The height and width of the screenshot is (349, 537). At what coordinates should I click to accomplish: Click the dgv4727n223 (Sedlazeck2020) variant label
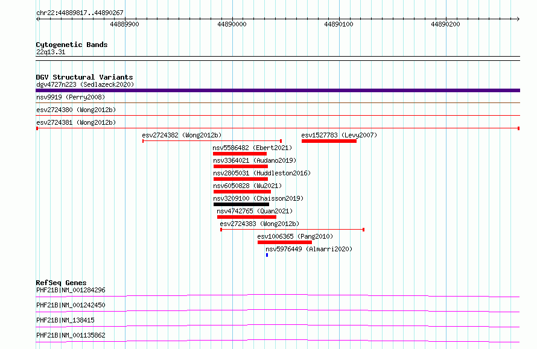[x=85, y=84]
